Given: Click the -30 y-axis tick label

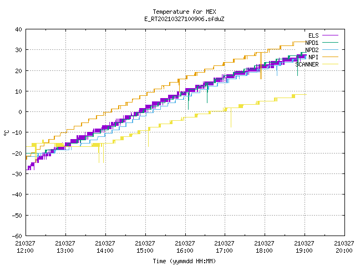Looking at the screenshot, I should point(17,174).
